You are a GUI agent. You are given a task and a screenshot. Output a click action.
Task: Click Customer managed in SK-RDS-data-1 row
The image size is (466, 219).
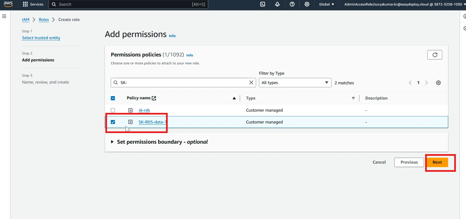point(264,122)
